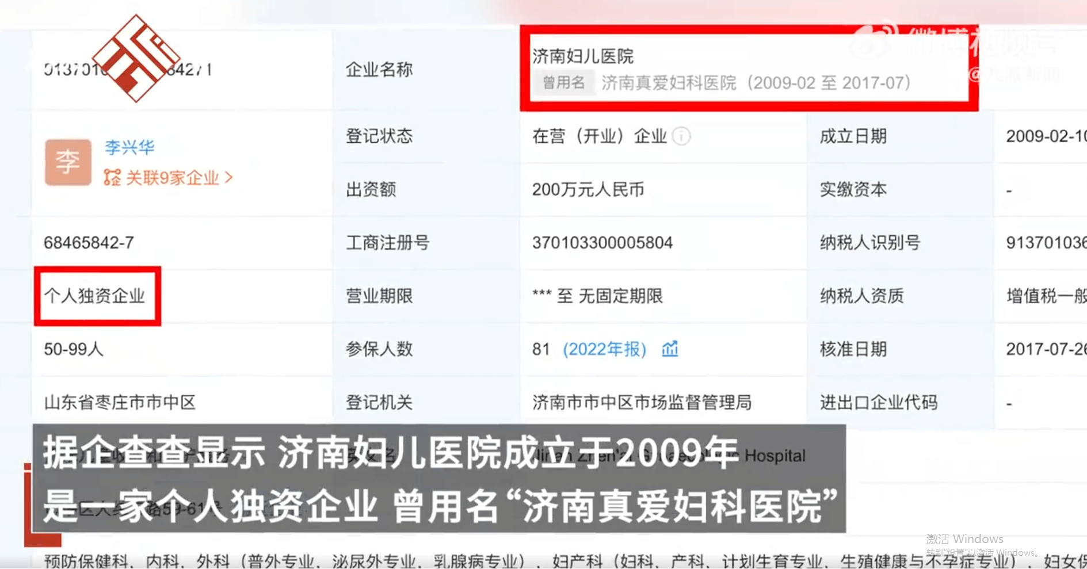This screenshot has height=569, width=1087.
Task: Click the related-companies network icon
Action: click(112, 177)
